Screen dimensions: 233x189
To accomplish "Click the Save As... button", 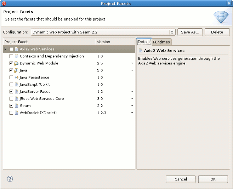I will click(x=190, y=32).
